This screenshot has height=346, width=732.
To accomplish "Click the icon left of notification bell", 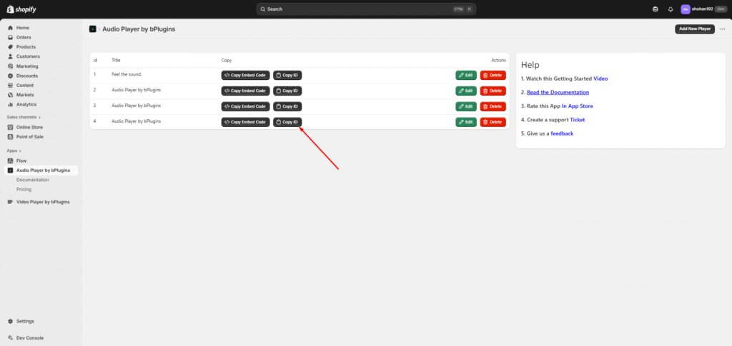I will pyautogui.click(x=656, y=9).
